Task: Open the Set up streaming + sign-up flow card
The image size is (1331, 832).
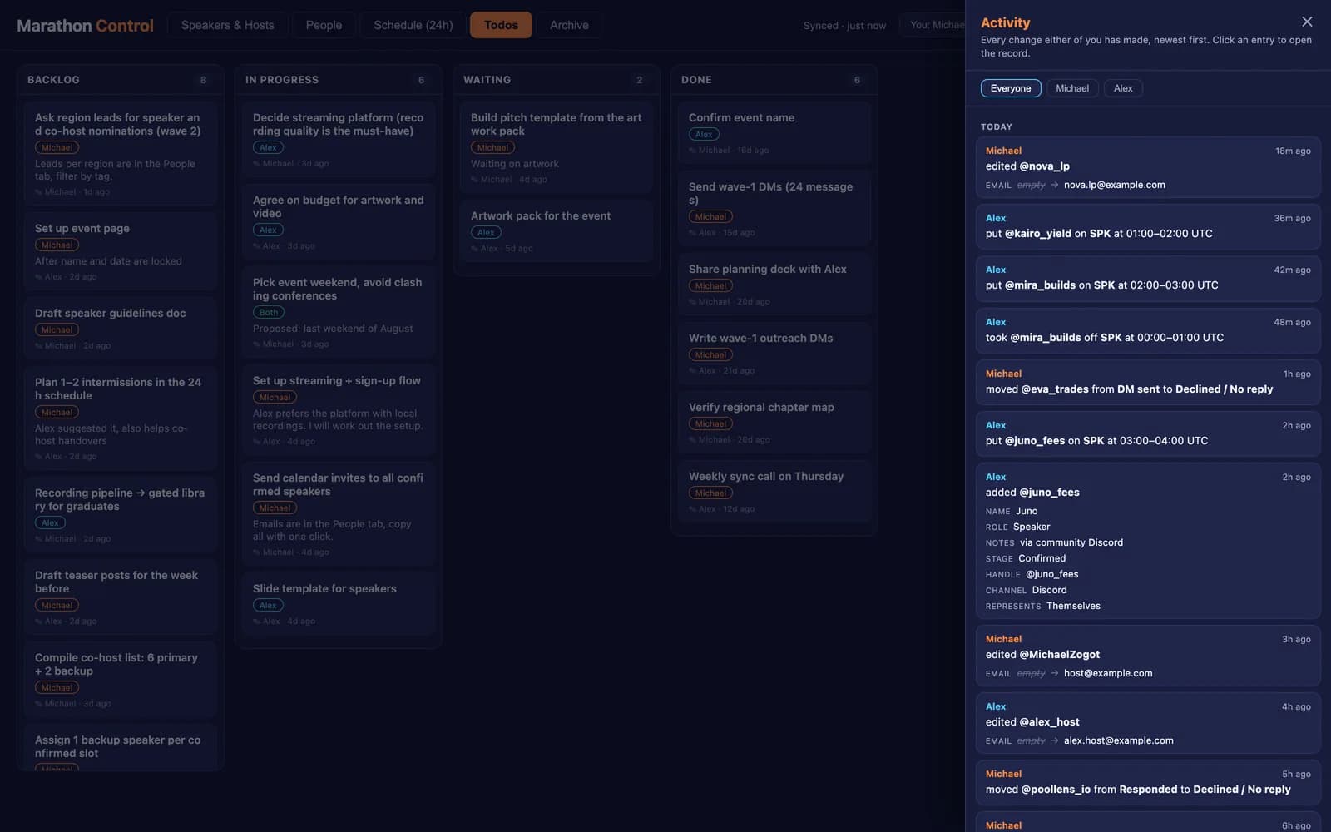Action: click(339, 410)
